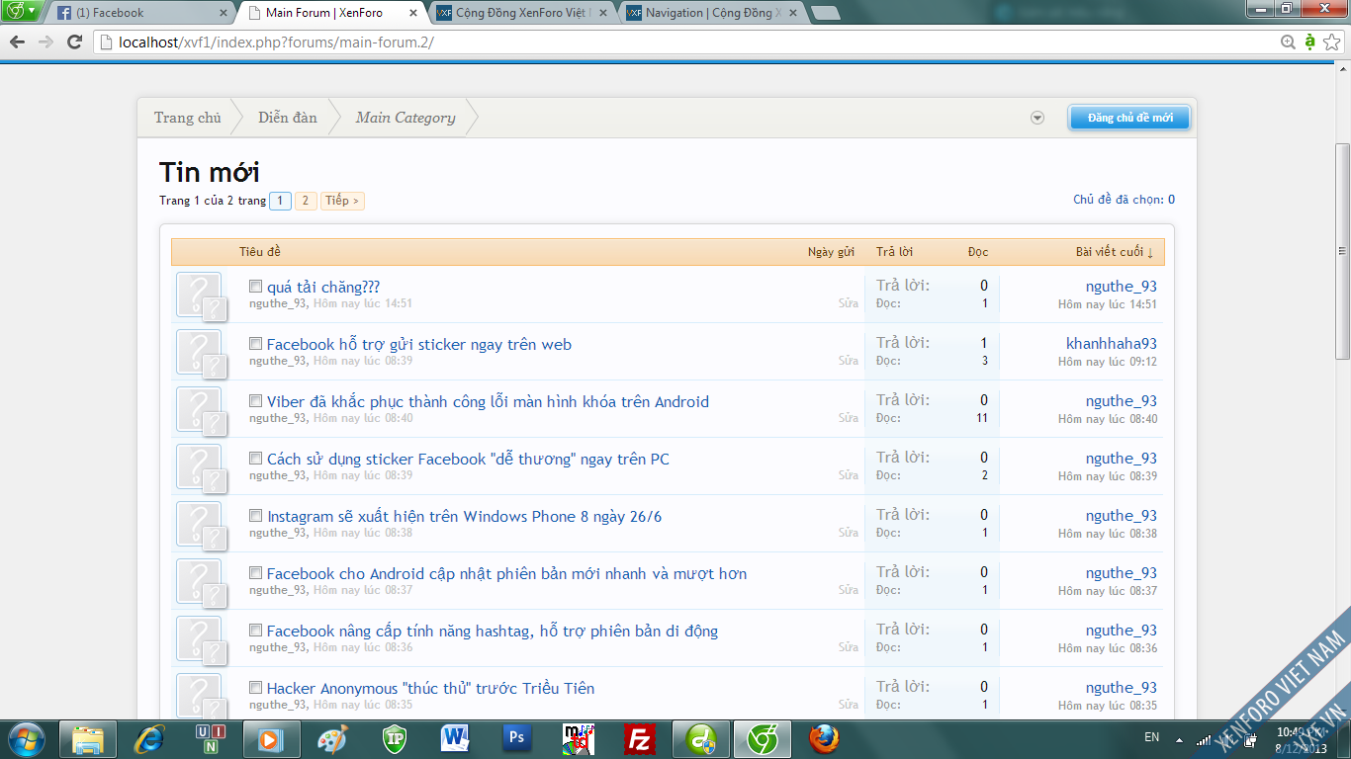
Task: Launch Firefox from the taskbar
Action: [x=823, y=739]
